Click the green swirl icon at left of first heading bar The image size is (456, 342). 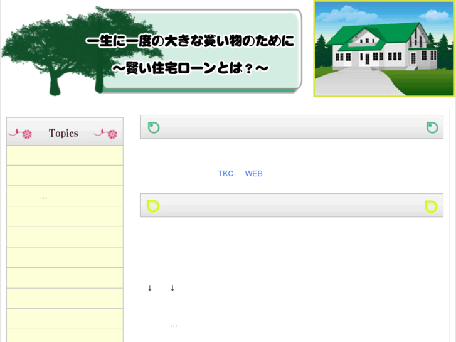[x=154, y=127]
